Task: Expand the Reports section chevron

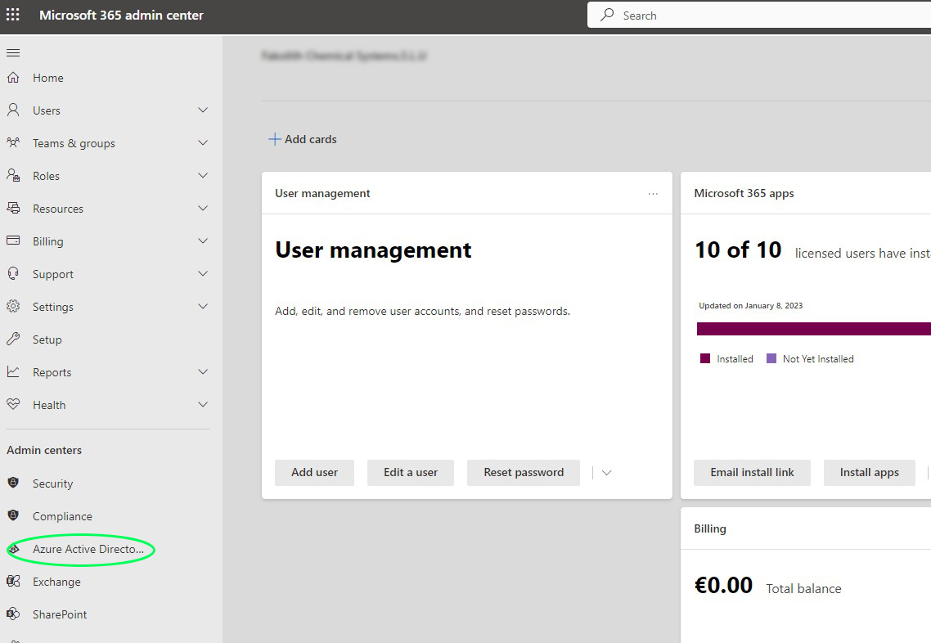Action: [x=203, y=372]
